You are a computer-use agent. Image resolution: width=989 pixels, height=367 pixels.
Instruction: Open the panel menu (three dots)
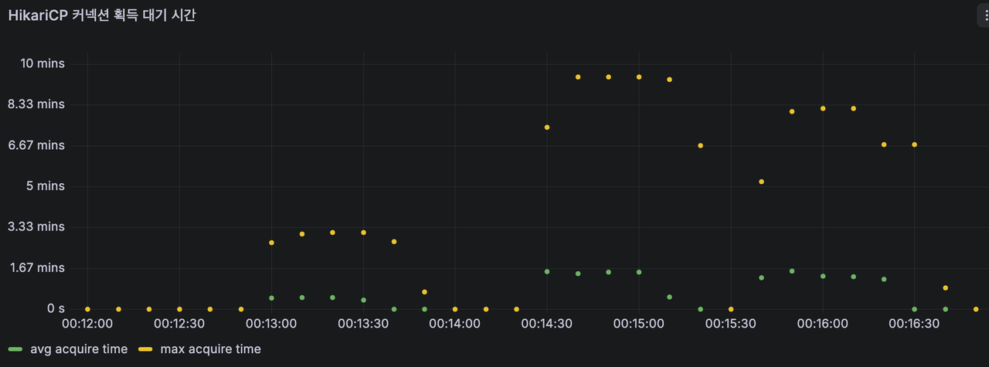(x=983, y=15)
